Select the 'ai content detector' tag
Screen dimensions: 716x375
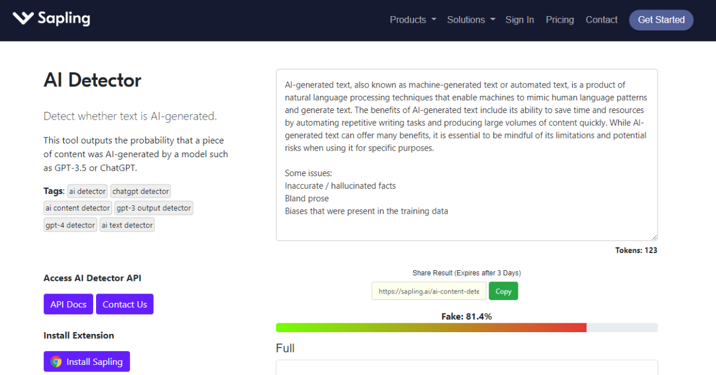click(x=78, y=208)
